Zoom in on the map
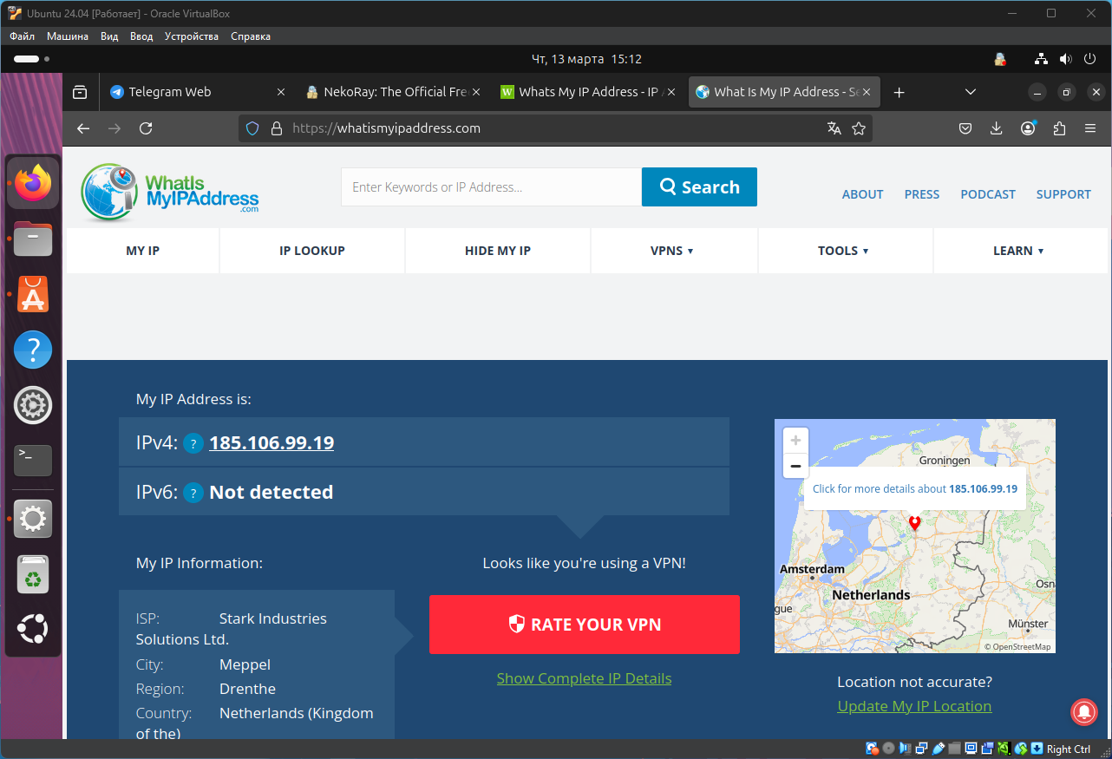The height and width of the screenshot is (759, 1112). tap(795, 440)
